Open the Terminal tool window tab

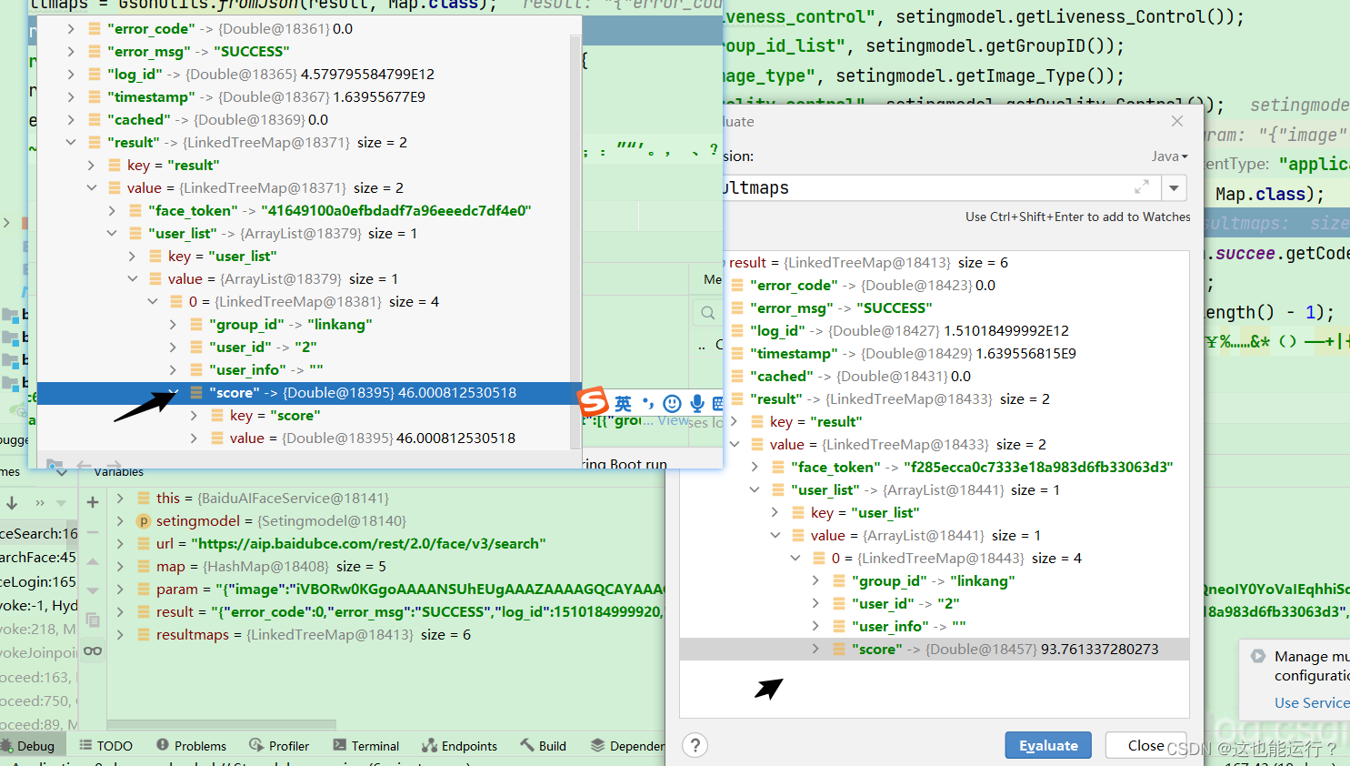click(x=366, y=746)
